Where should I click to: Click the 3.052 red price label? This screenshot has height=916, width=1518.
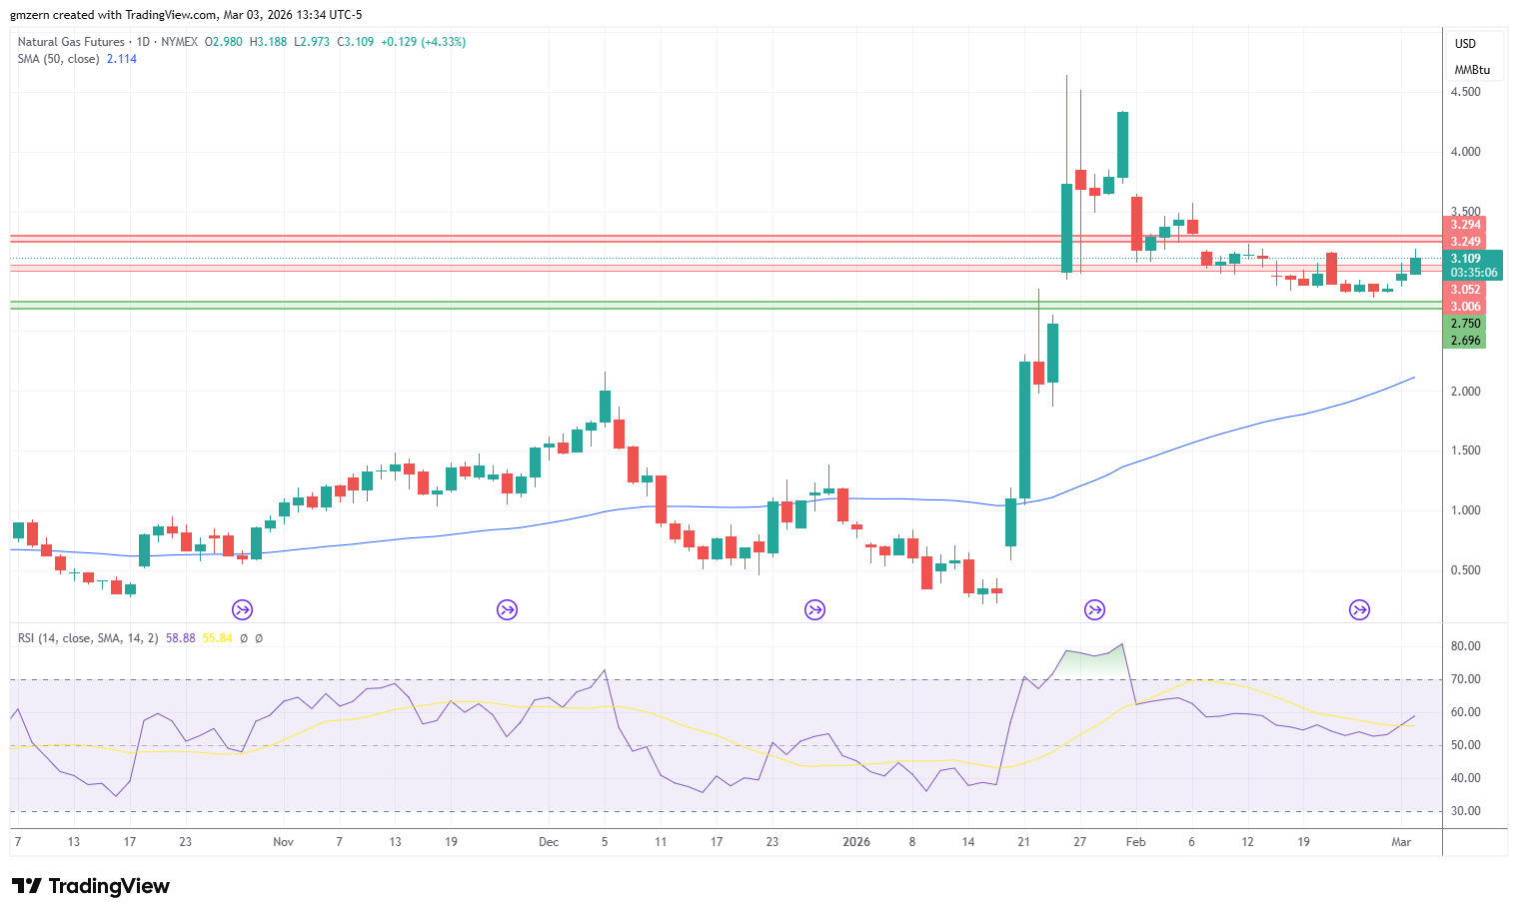coord(1465,290)
